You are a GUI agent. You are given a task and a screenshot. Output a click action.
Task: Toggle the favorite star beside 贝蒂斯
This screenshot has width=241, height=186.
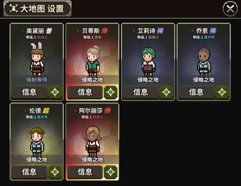click(x=78, y=31)
